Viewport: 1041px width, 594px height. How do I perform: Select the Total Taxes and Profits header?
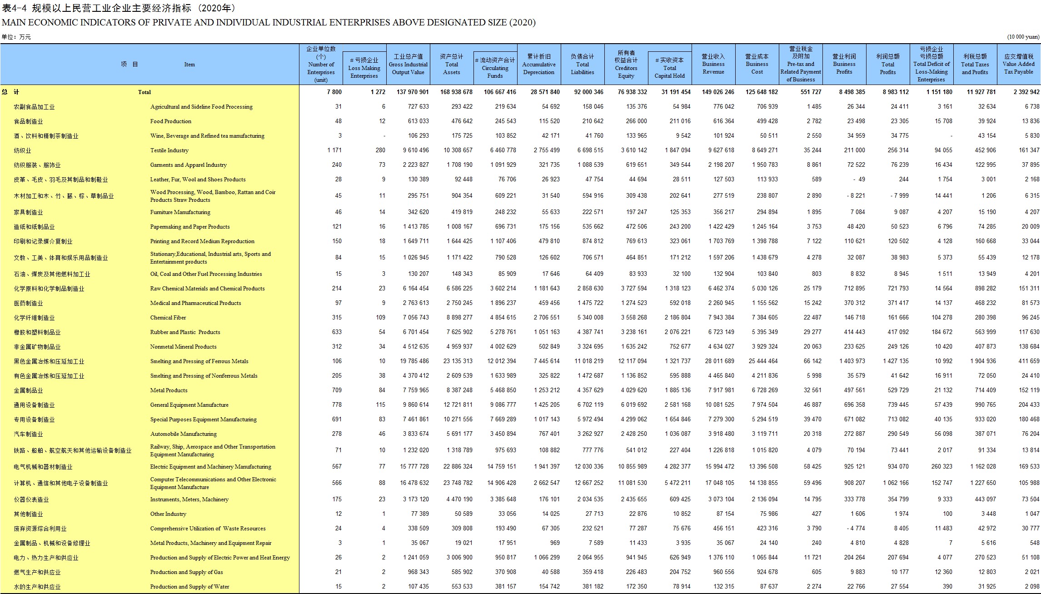[x=975, y=64]
